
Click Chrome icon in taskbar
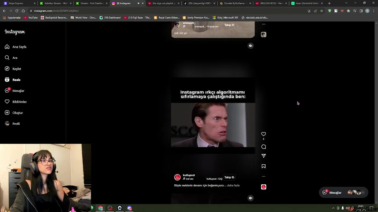(100, 208)
